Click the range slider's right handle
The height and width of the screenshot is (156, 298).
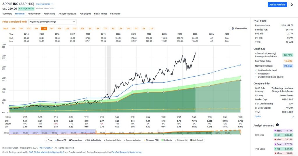point(241,132)
